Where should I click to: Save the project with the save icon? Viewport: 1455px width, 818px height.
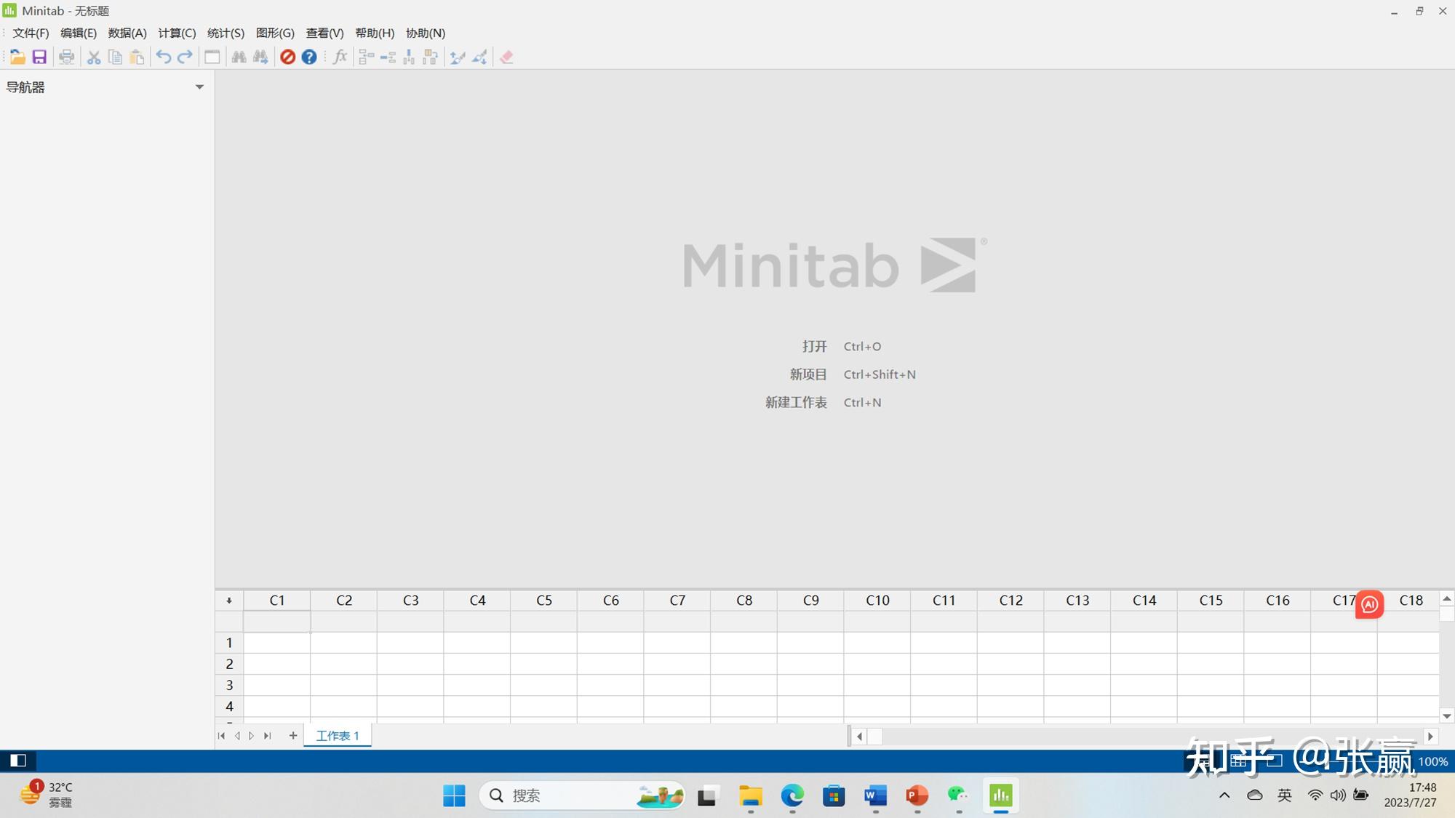[41, 57]
